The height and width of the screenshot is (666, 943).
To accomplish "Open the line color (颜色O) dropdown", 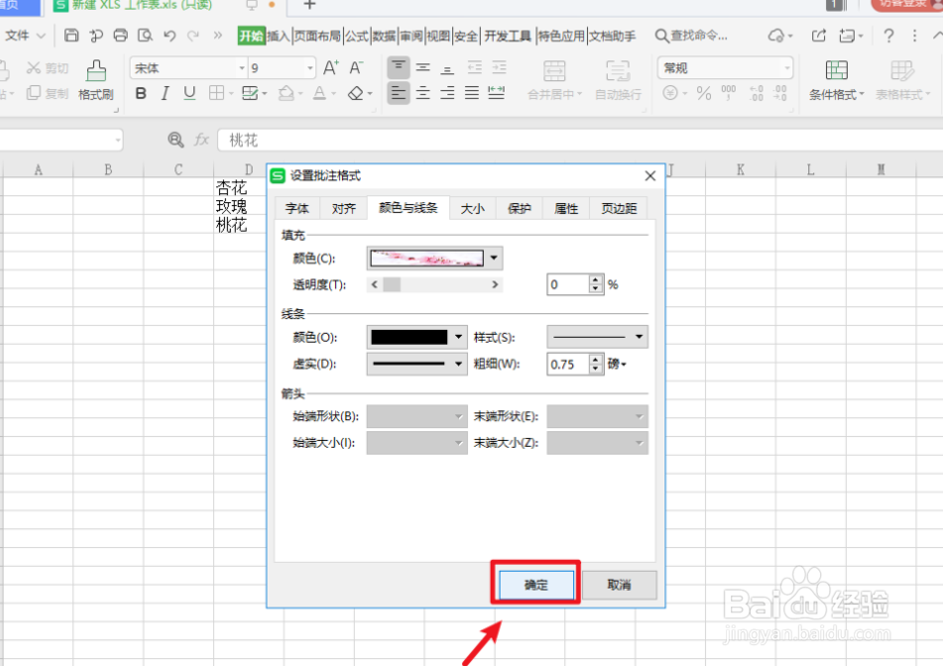I will [458, 337].
